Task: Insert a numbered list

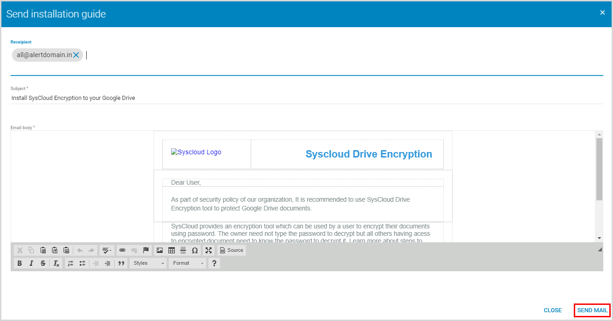Action: point(71,263)
